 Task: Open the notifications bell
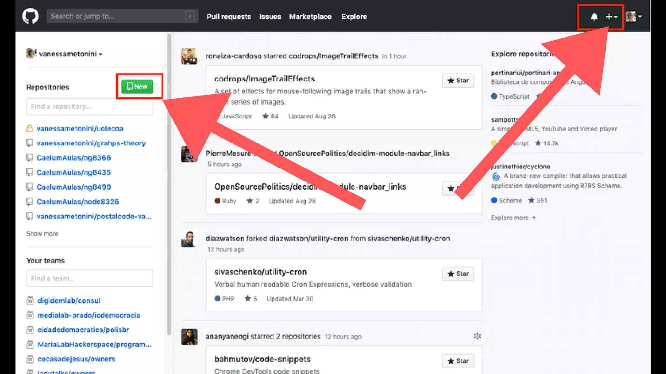[x=594, y=17]
